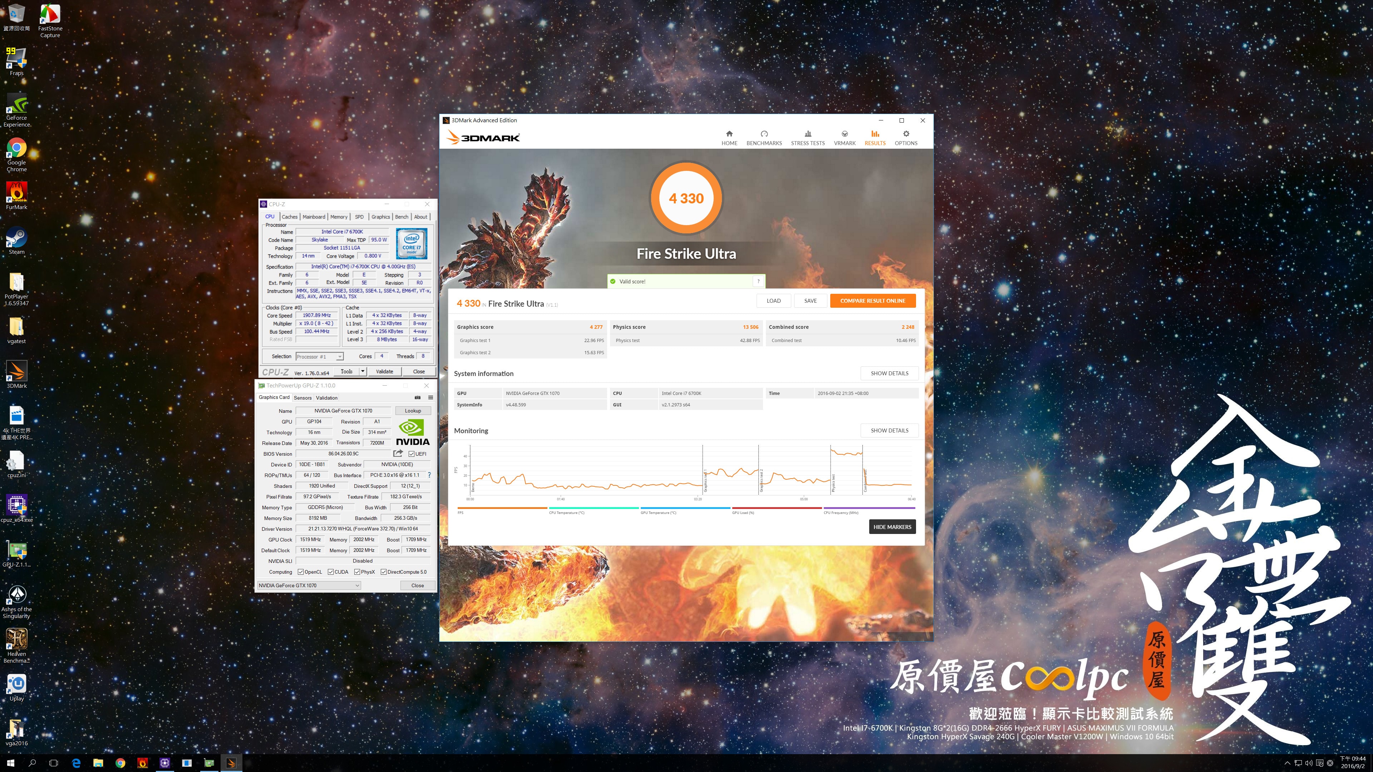The width and height of the screenshot is (1373, 772).
Task: Click the GPU-Z screenshot camera icon
Action: point(417,397)
